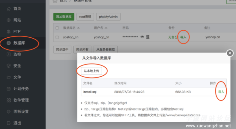Viewport: 236px width, 129px height.
Task: Click the FTP sidebar icon
Action: (x=9, y=32)
